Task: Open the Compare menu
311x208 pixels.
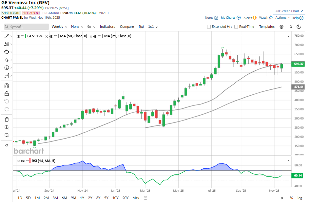Action: [x=127, y=27]
